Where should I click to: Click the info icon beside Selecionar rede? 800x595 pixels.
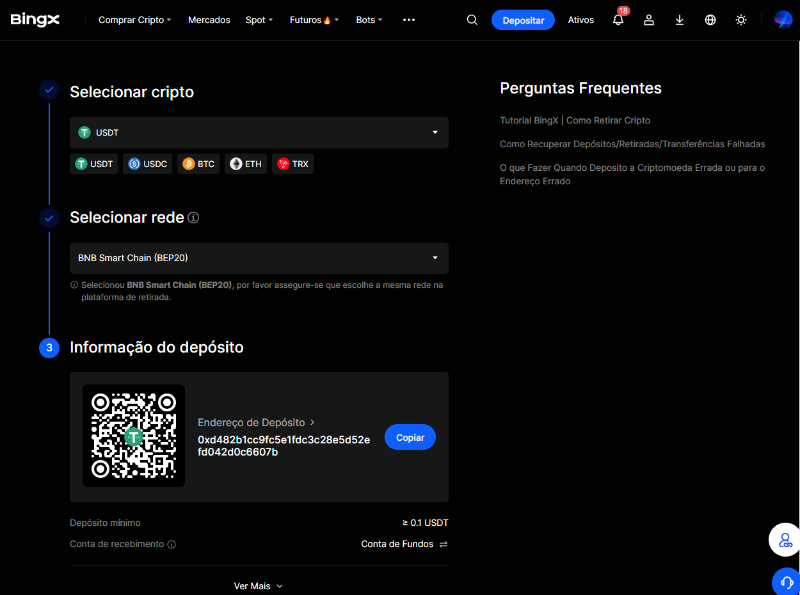point(193,218)
